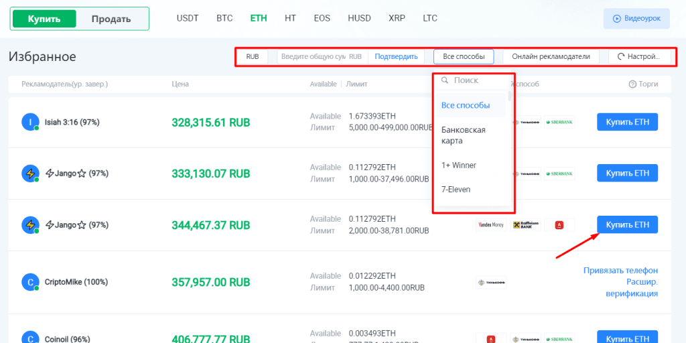Click the magnifier icon in the Поиск box
The image size is (686, 343).
(x=445, y=80)
